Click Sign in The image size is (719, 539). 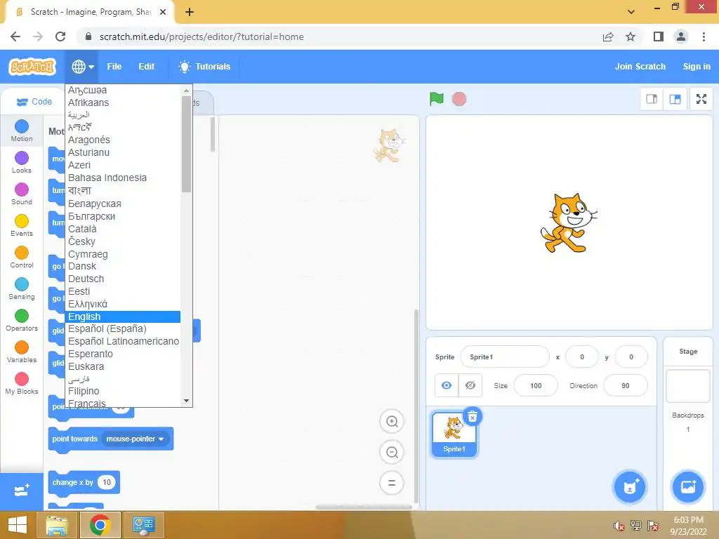click(697, 67)
